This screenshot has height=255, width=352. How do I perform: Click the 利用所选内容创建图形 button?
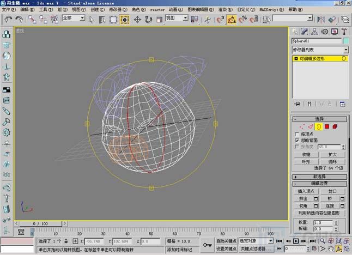tap(319, 213)
